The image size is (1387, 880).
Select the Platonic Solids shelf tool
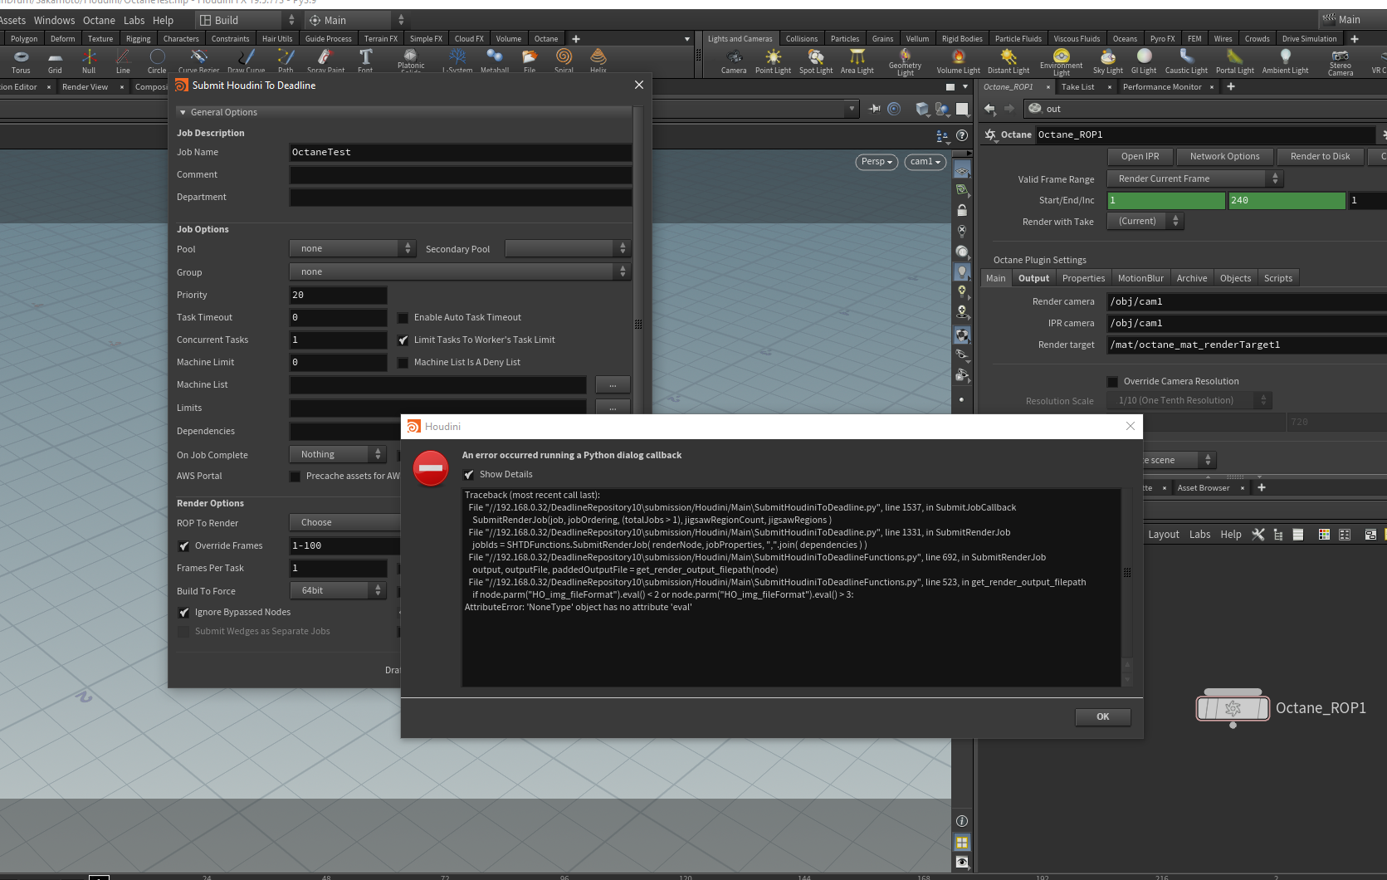click(411, 61)
